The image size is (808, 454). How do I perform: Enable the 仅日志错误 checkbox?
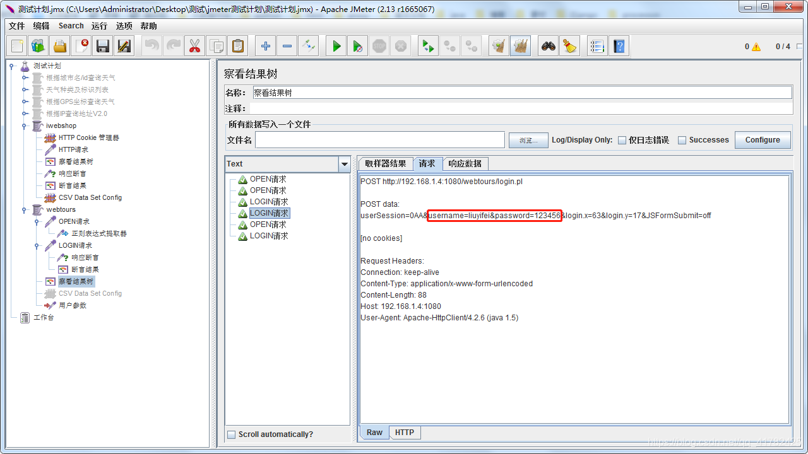(x=622, y=140)
